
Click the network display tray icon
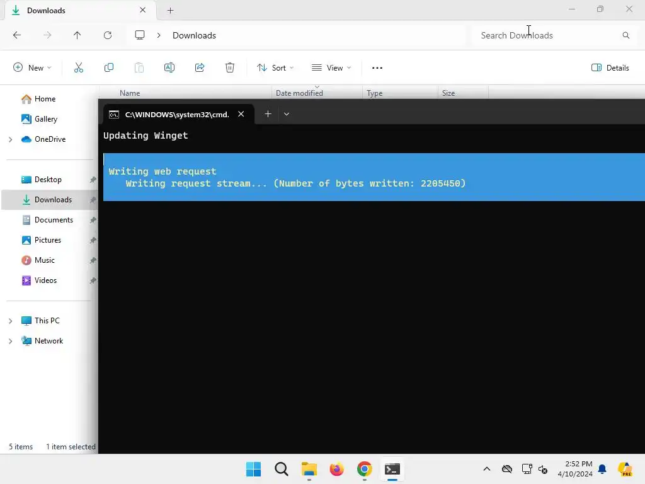point(527,469)
